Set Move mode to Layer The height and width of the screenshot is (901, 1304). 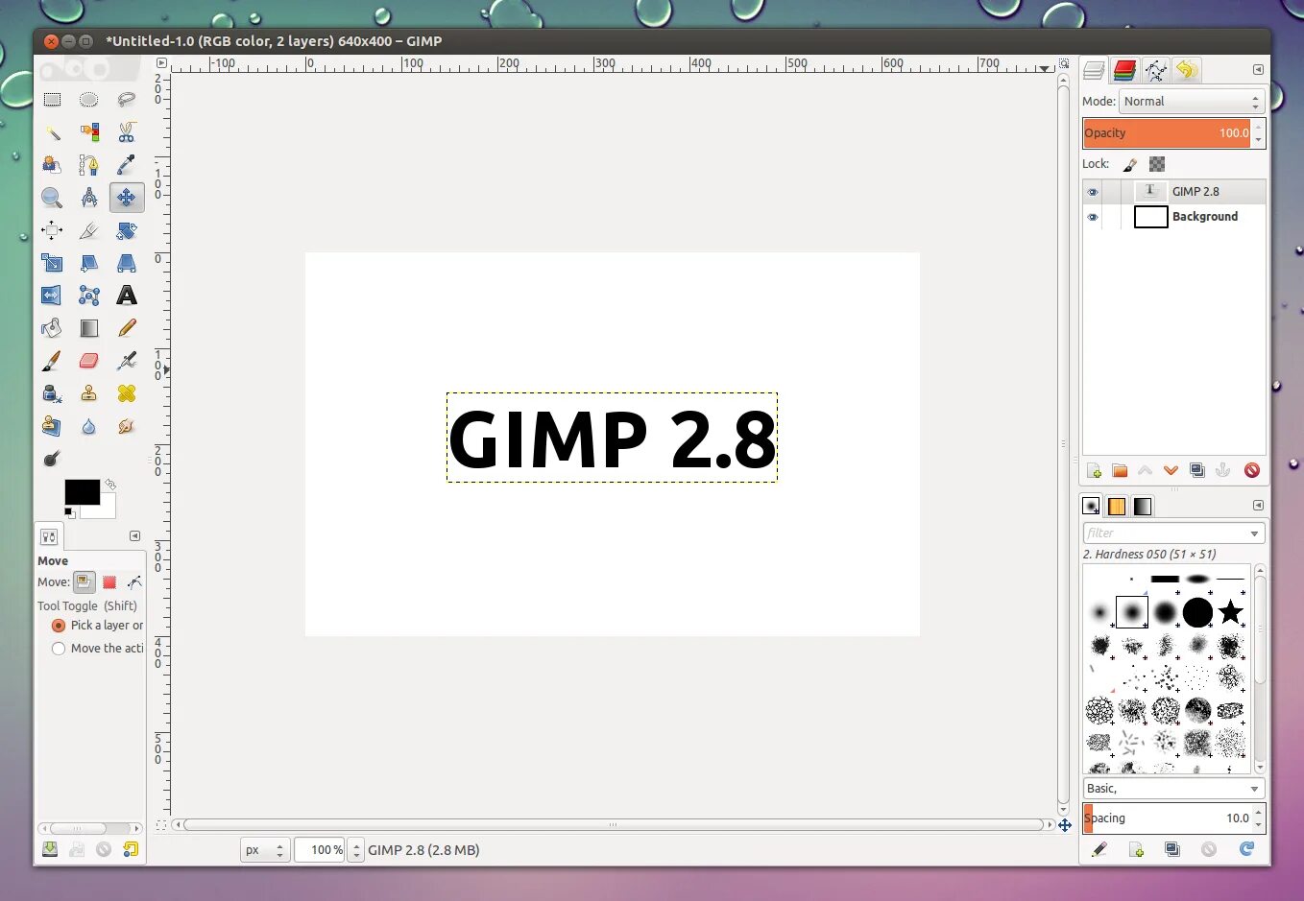pos(85,582)
